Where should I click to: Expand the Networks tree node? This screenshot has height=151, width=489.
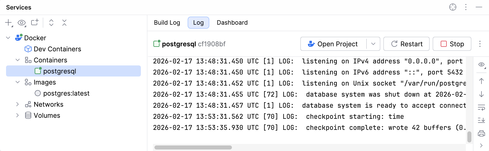pyautogui.click(x=17, y=104)
